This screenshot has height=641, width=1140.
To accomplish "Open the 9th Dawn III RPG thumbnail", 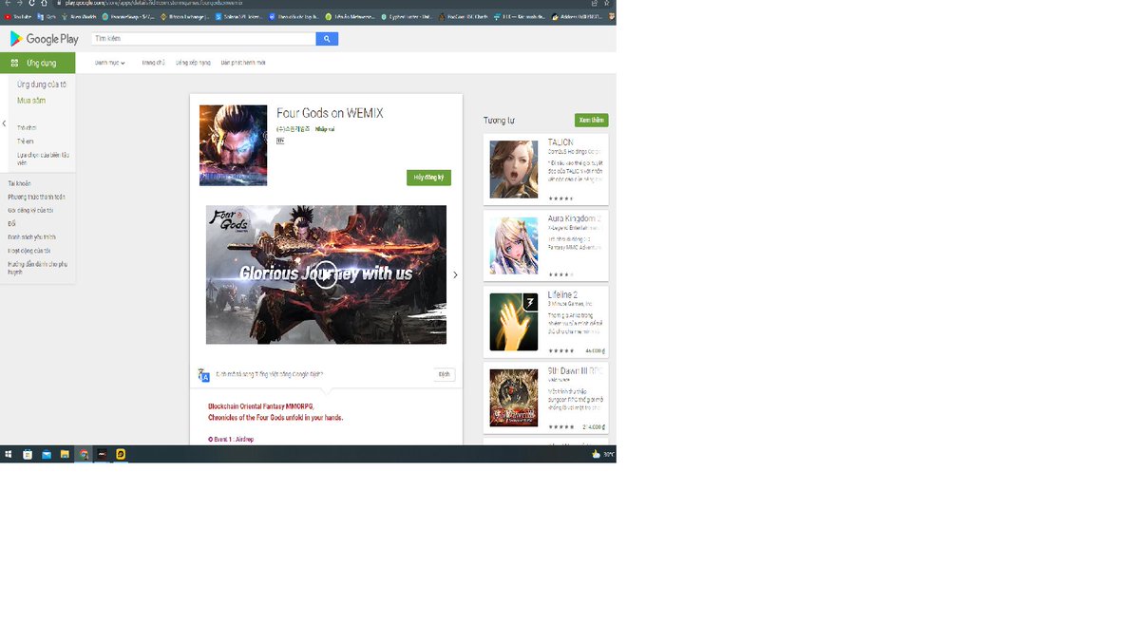I will click(x=514, y=398).
